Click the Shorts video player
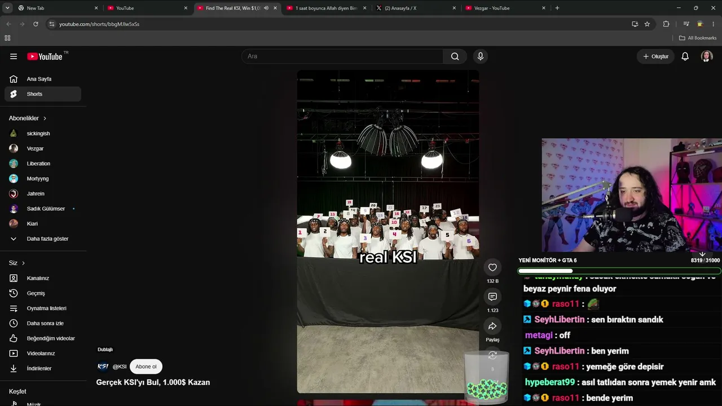 pyautogui.click(x=388, y=231)
